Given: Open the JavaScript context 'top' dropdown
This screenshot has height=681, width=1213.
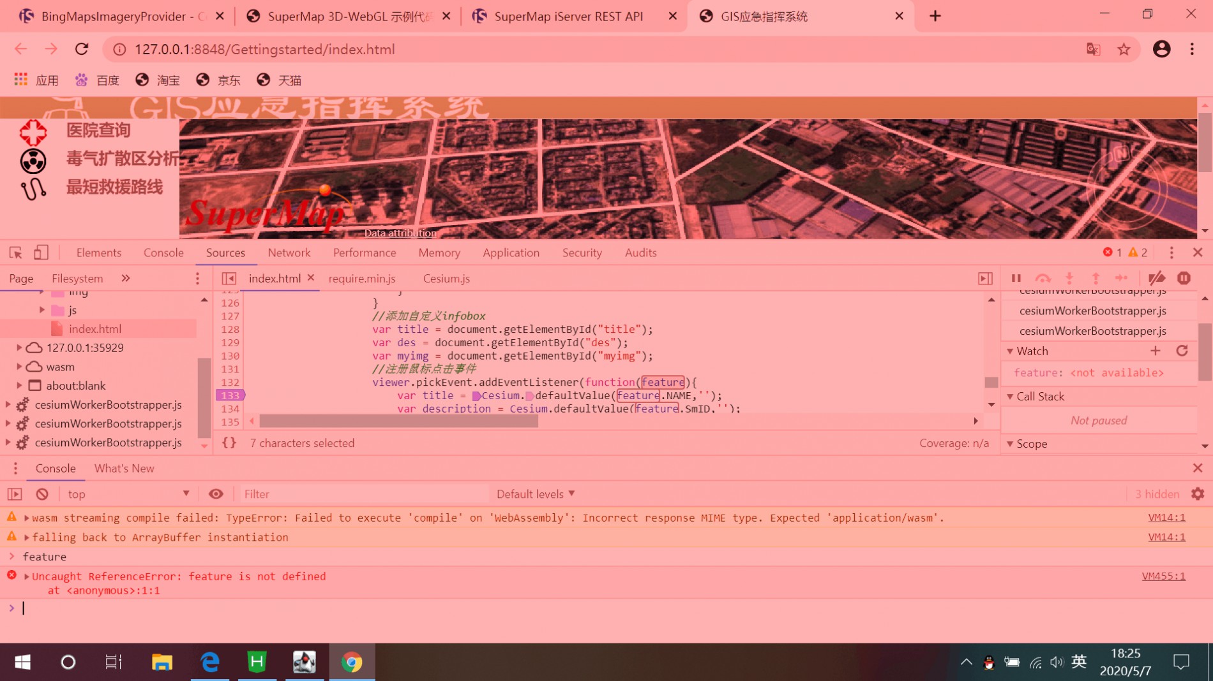Looking at the screenshot, I should [x=128, y=494].
